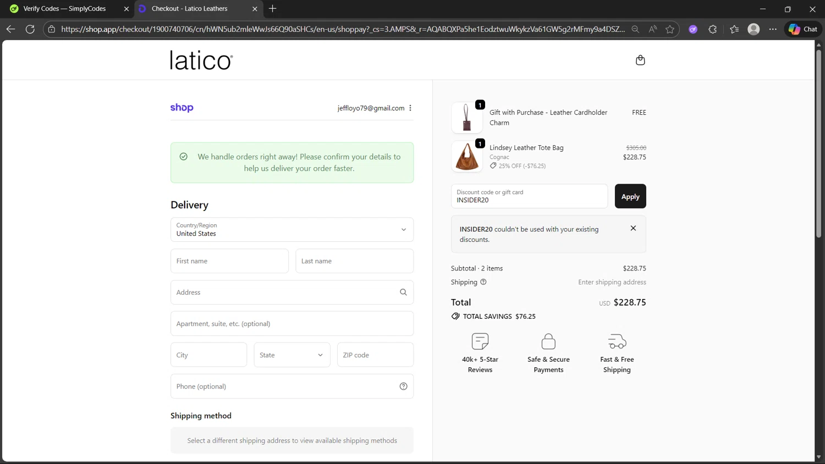The width and height of the screenshot is (825, 464).
Task: Click the First name field
Action: pyautogui.click(x=229, y=261)
